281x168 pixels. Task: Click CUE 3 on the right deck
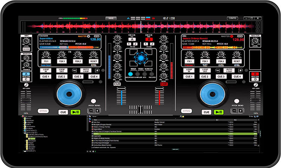(221, 76)
